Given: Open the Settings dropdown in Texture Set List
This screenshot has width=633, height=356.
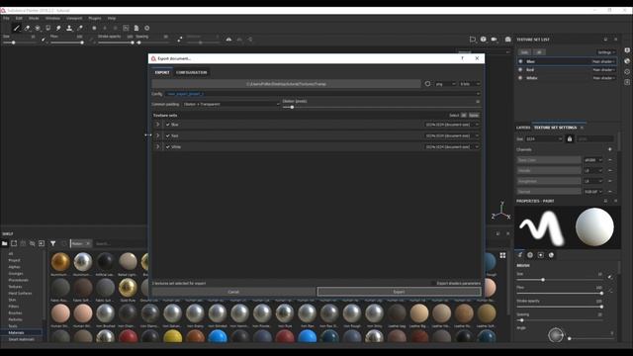Looking at the screenshot, I should coord(605,52).
